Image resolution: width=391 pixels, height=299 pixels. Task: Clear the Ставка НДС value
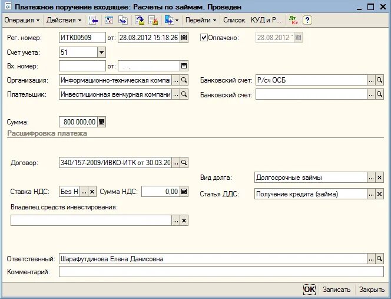(x=92, y=192)
